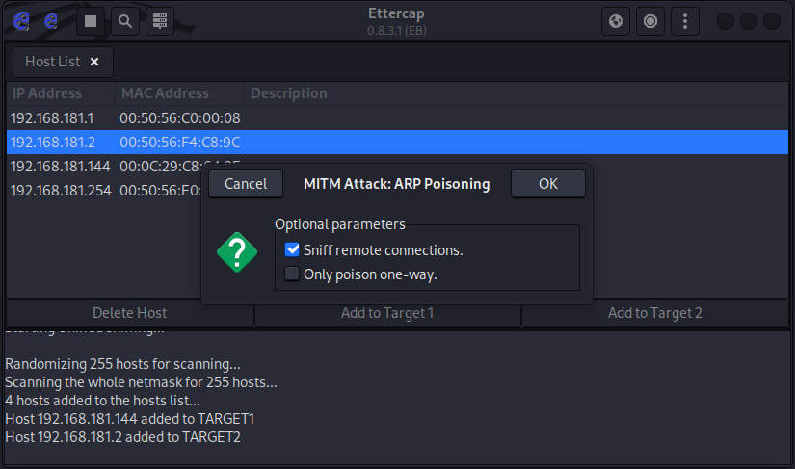The height and width of the screenshot is (469, 795).
Task: Click Add to Target 2
Action: (654, 313)
